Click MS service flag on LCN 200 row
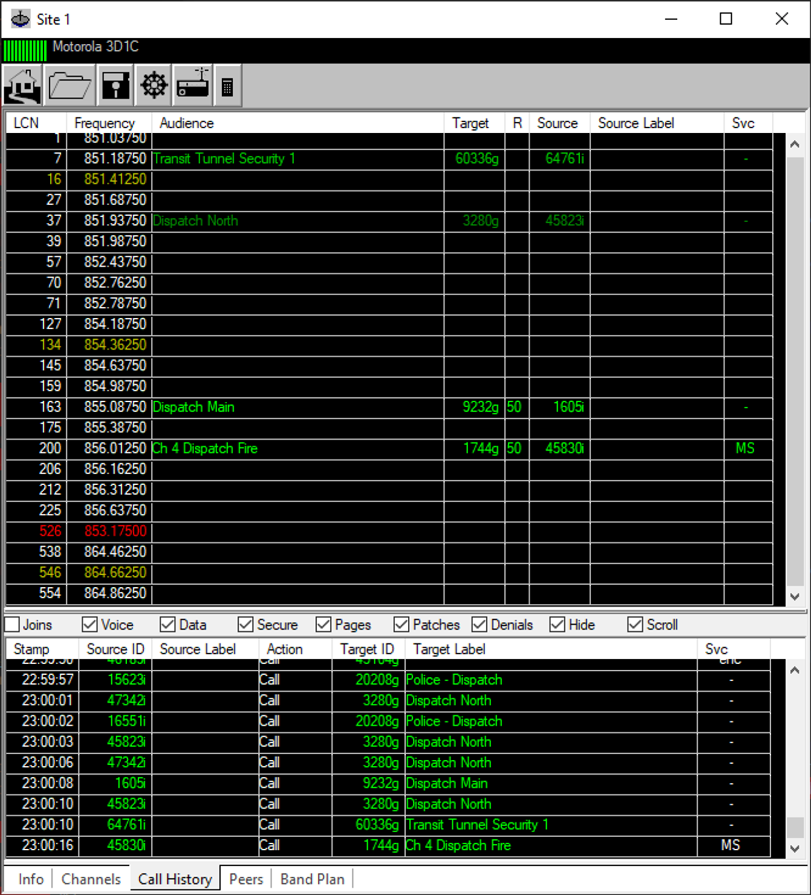The height and width of the screenshot is (895, 811). click(745, 448)
